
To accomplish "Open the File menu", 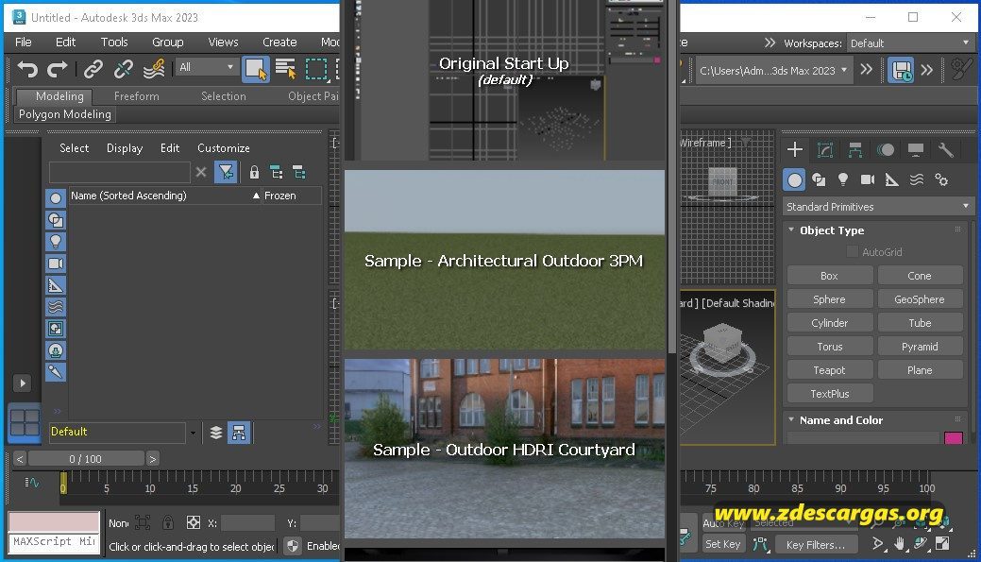I will (24, 42).
